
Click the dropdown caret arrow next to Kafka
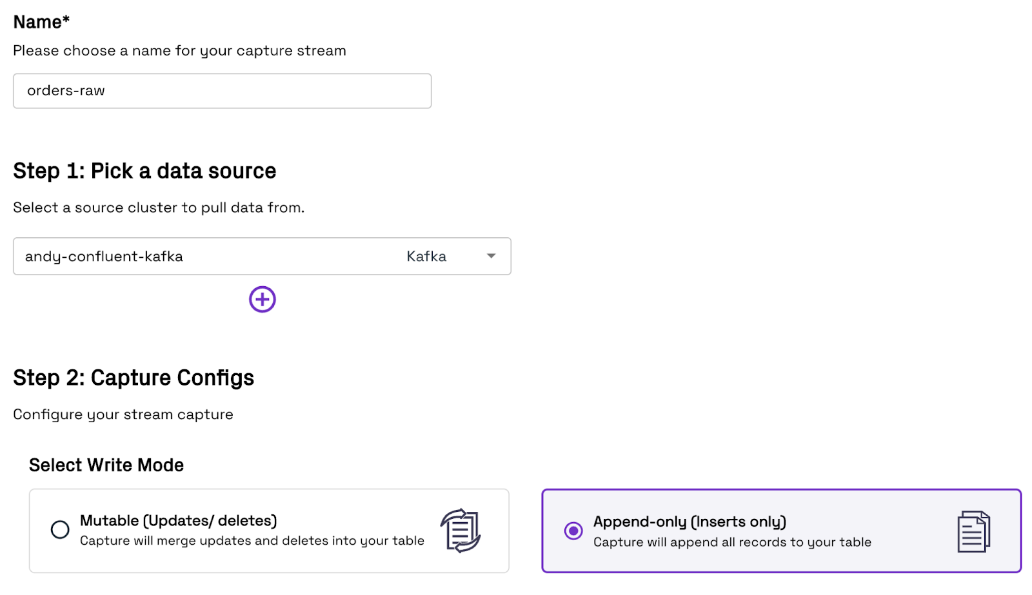[491, 256]
